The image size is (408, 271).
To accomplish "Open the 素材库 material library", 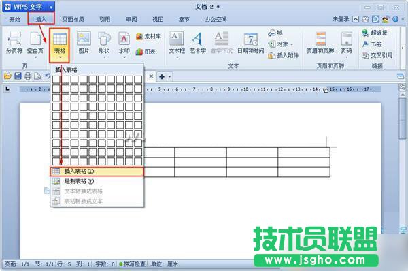I will [148, 37].
